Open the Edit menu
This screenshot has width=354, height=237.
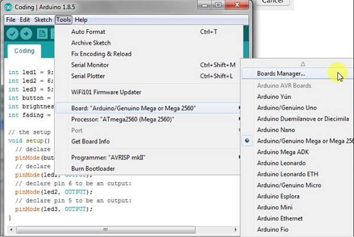(x=25, y=20)
